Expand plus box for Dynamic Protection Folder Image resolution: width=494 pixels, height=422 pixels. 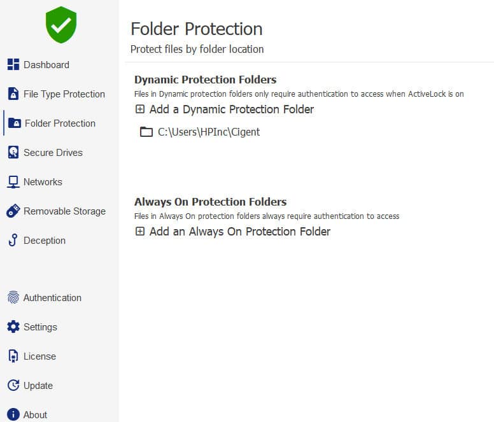(140, 109)
